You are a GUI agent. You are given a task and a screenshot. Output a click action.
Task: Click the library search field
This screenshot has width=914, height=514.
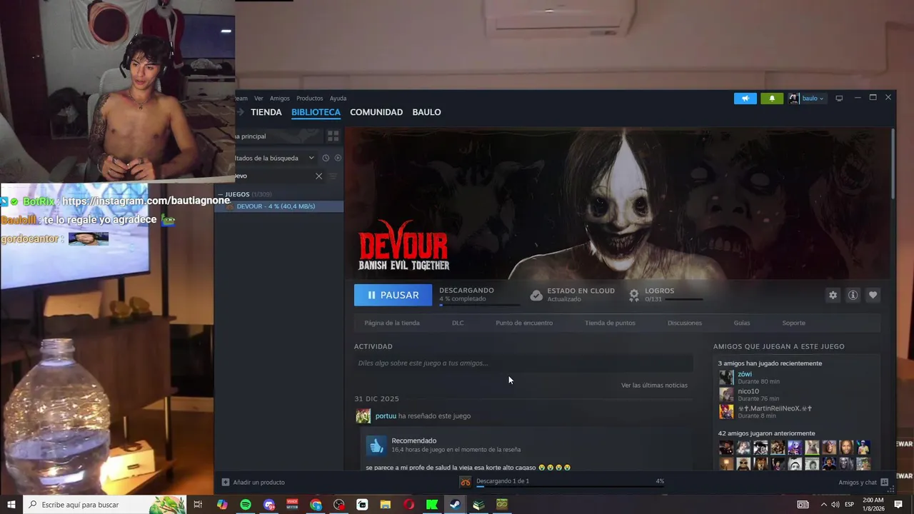pos(275,176)
